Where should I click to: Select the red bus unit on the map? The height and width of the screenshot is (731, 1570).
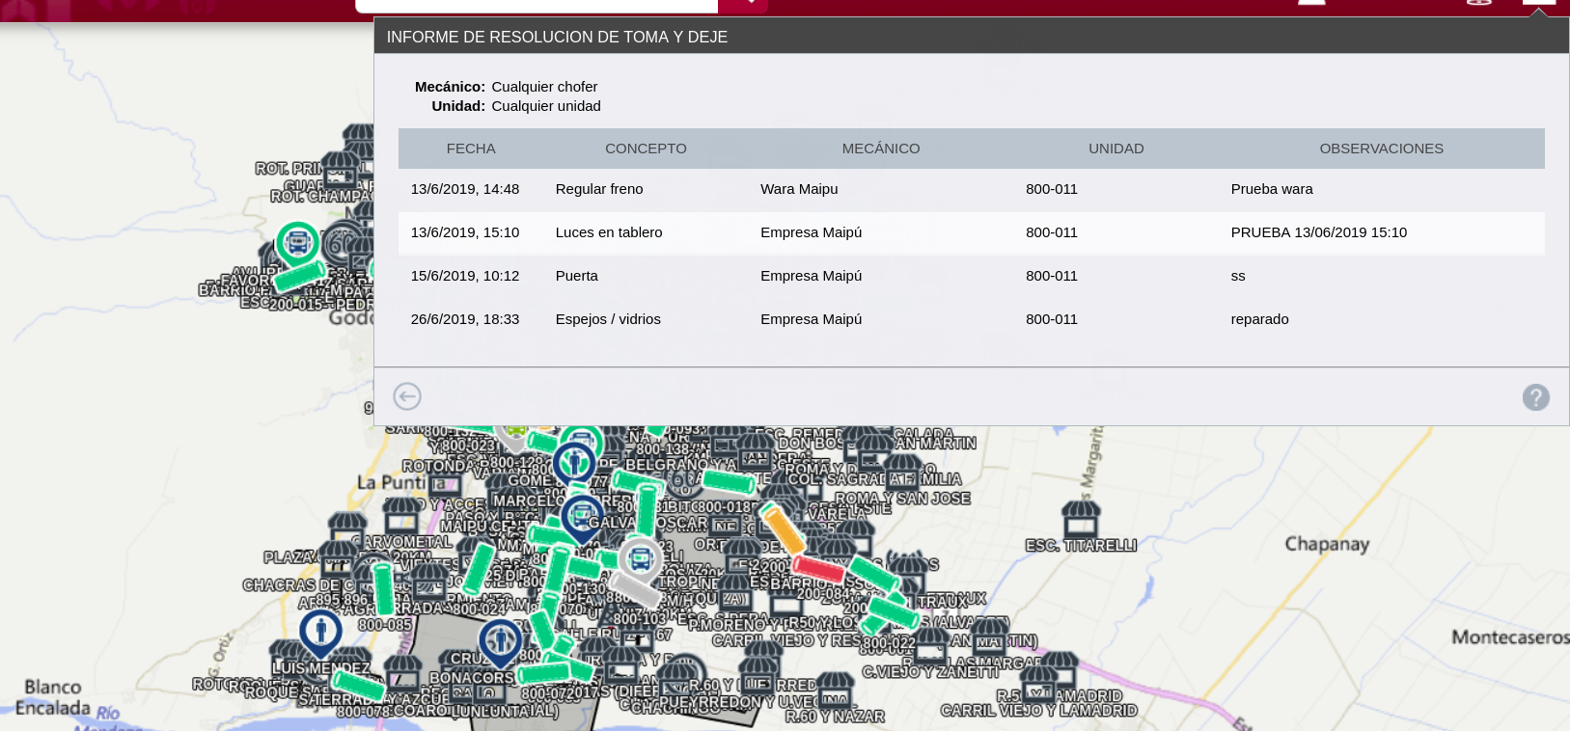click(x=817, y=569)
